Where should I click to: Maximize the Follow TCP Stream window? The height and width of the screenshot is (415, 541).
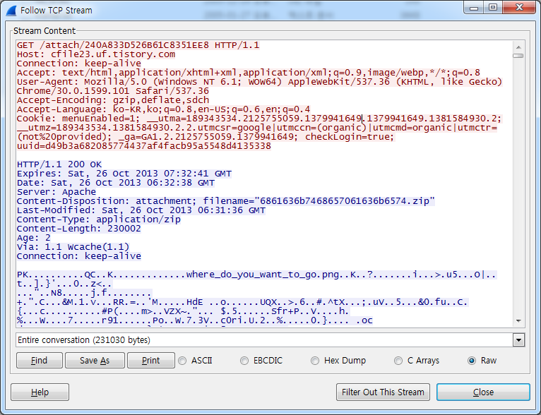492,8
